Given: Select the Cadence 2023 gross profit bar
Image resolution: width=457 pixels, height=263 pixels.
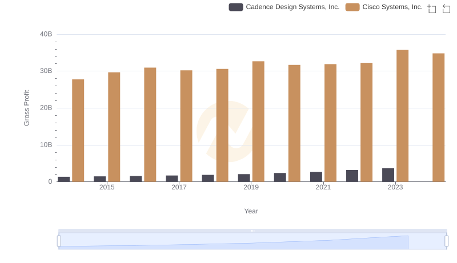Looking at the screenshot, I should (388, 175).
